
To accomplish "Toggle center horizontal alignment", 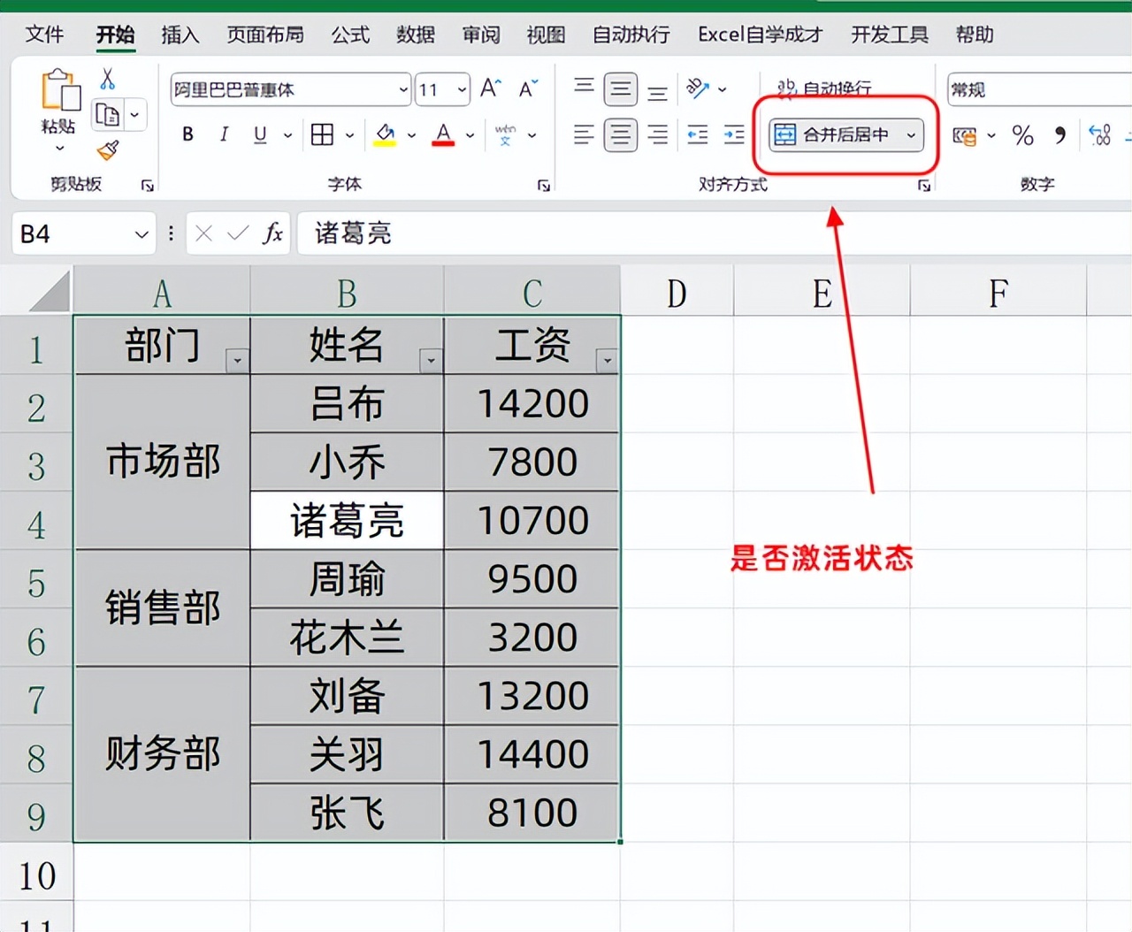I will [621, 134].
